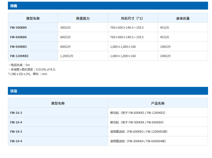
Task: Click dimensions cell in FW-600KB4 row
Action: 133,37
